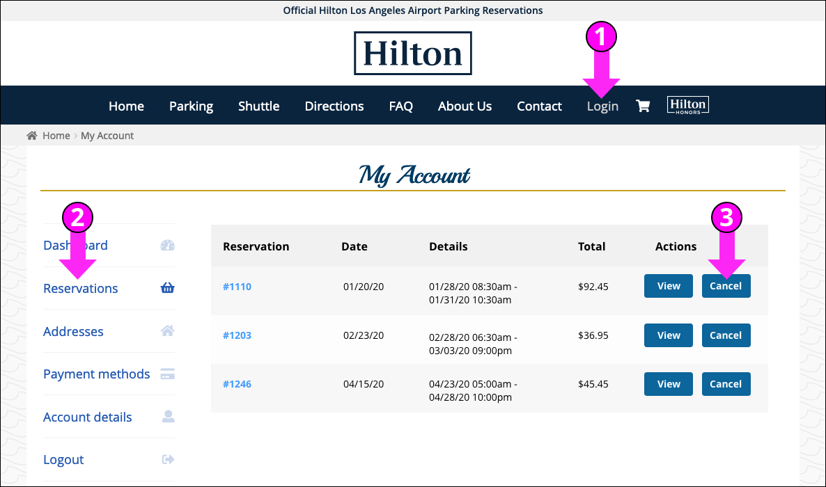Click the date 04/15/20
The height and width of the screenshot is (487, 826).
tap(364, 384)
